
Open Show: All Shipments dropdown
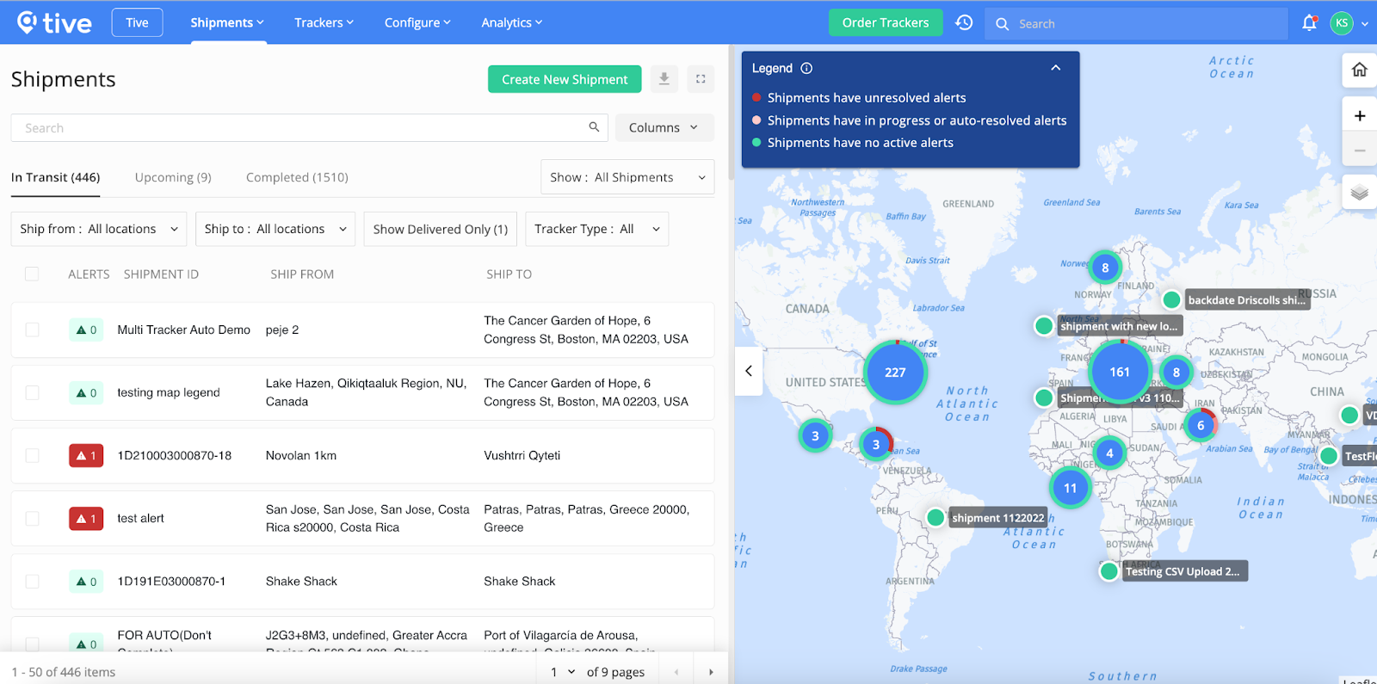(x=627, y=177)
